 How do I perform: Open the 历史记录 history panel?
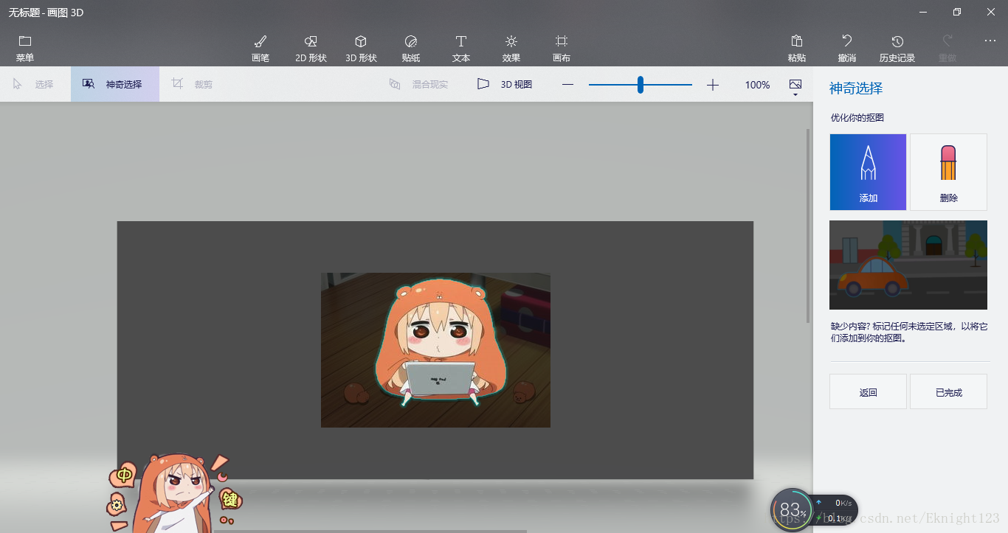[x=897, y=49]
